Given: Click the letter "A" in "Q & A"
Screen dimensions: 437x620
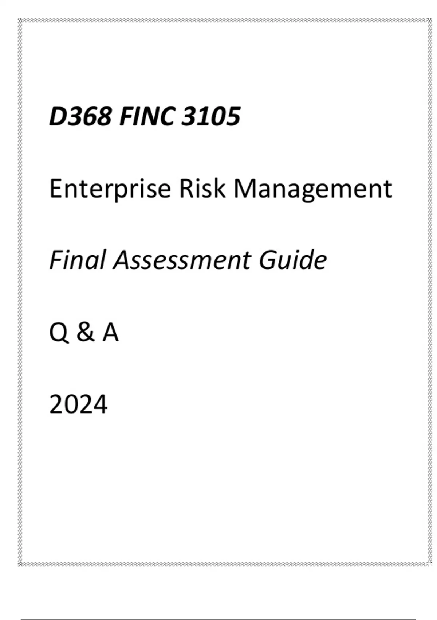Looking at the screenshot, I should (x=110, y=332).
